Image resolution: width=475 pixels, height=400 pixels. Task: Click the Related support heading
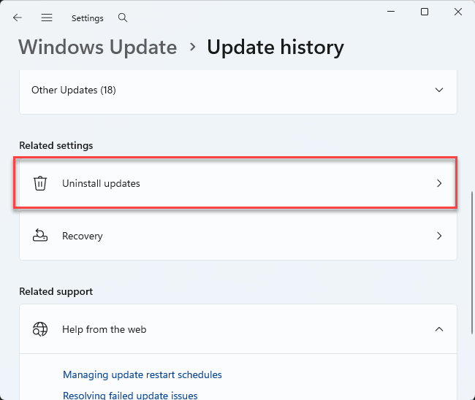tap(56, 291)
